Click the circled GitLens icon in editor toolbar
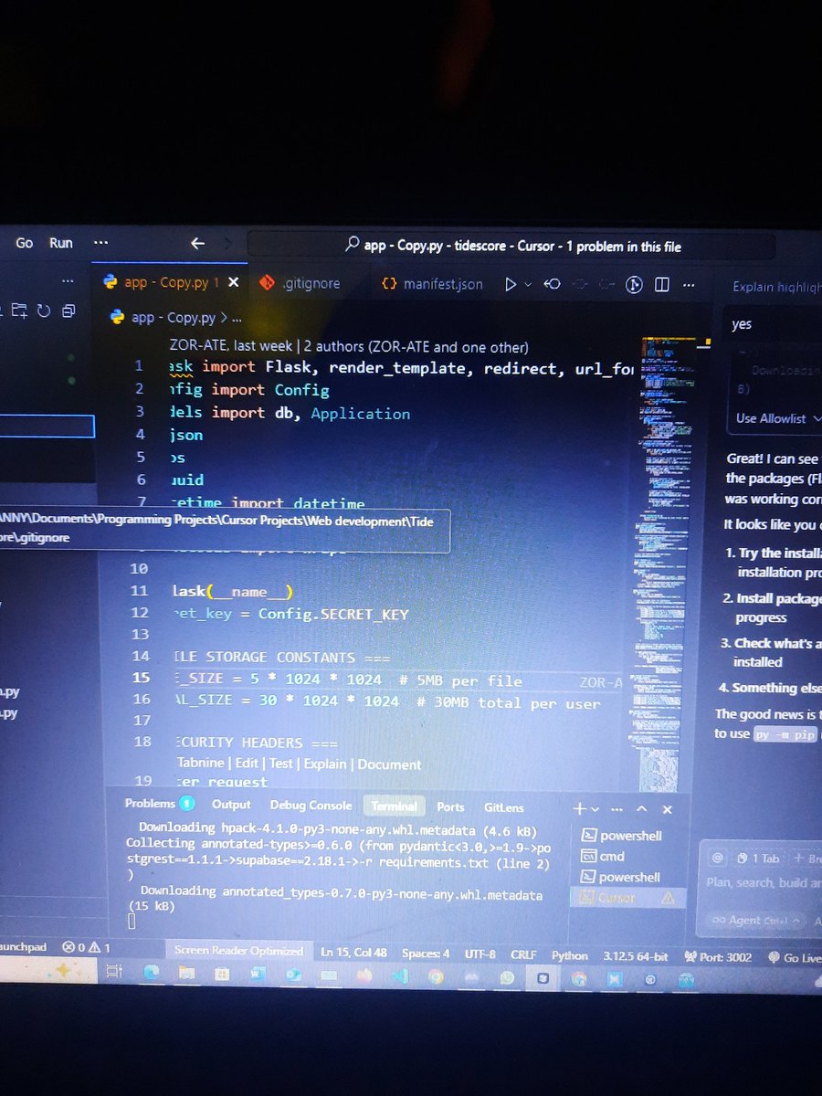Image resolution: width=822 pixels, height=1096 pixels. 635,285
